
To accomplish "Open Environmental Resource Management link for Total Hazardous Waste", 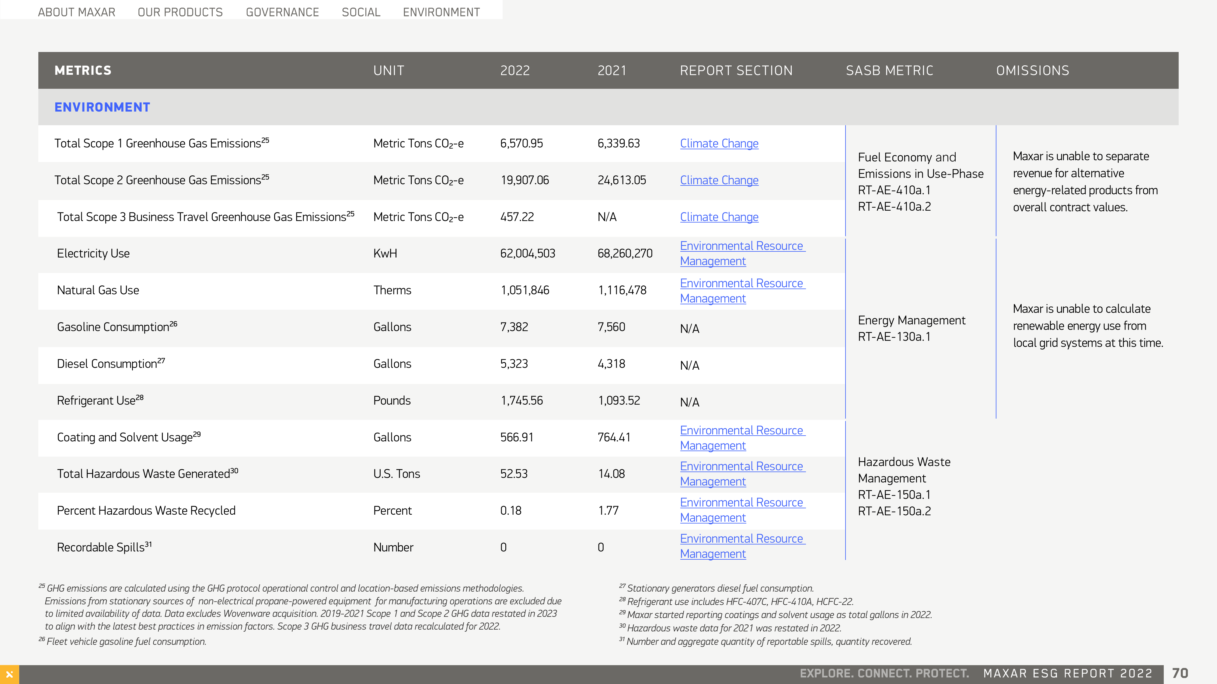I will point(743,474).
